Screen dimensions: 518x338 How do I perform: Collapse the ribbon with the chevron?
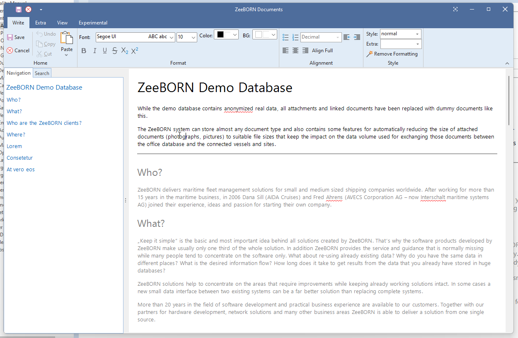pos(507,63)
